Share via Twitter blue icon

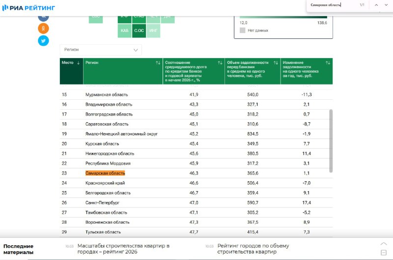coord(44,41)
